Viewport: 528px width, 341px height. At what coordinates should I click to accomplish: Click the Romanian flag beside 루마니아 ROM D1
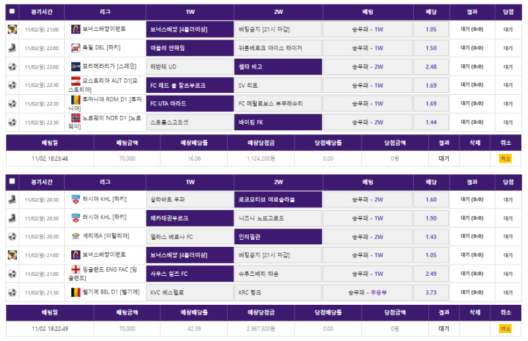pyautogui.click(x=76, y=99)
